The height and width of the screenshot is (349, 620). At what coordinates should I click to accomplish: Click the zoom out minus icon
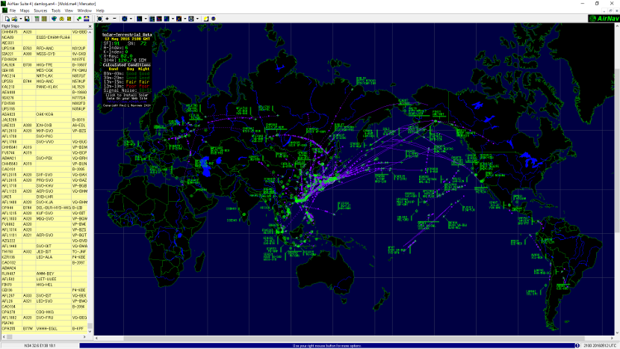(x=114, y=18)
